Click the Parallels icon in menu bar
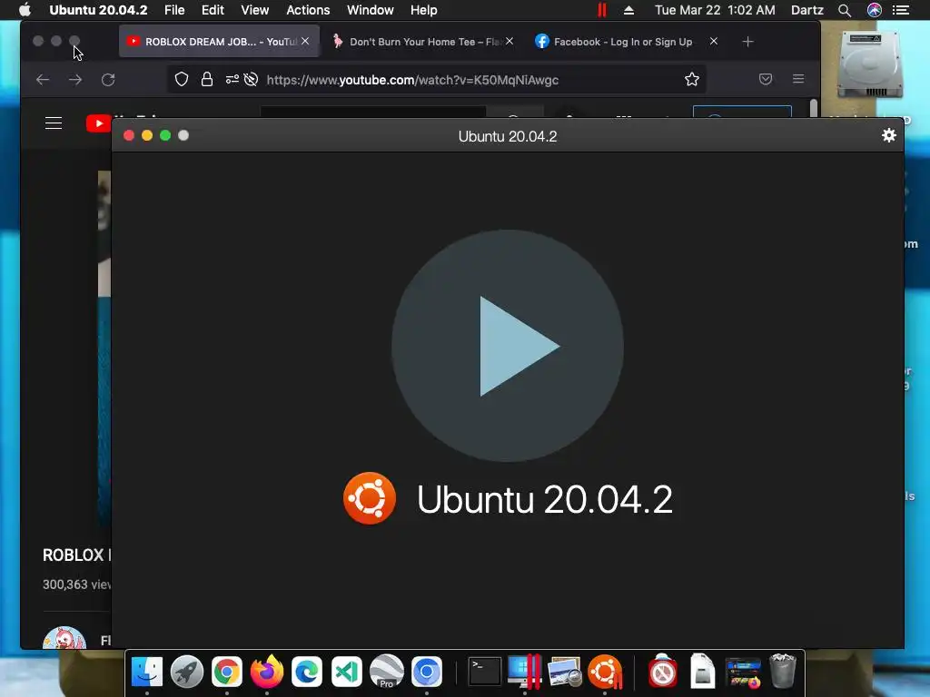This screenshot has width=930, height=697. pyautogui.click(x=602, y=10)
